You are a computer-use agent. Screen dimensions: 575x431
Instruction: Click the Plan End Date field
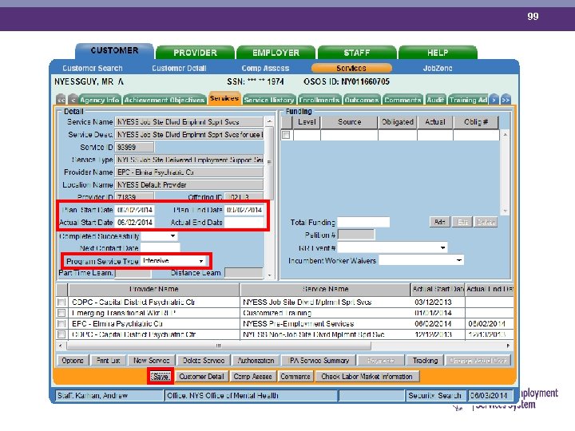click(x=244, y=210)
